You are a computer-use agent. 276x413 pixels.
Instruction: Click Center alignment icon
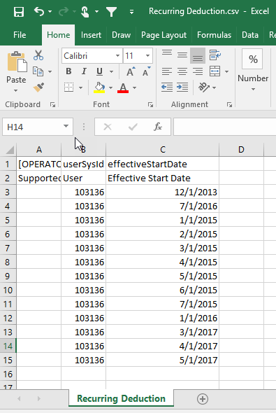[x=182, y=71]
